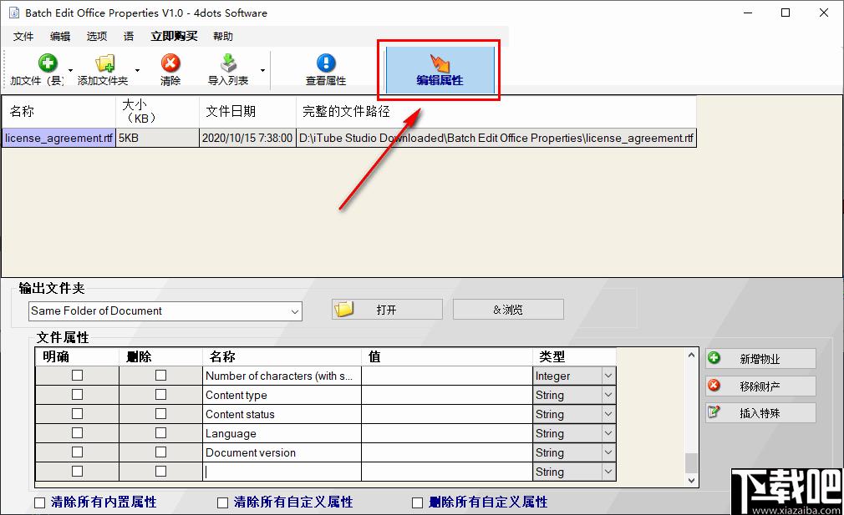The height and width of the screenshot is (515, 844).
Task: Open the 文件 menu
Action: click(23, 36)
